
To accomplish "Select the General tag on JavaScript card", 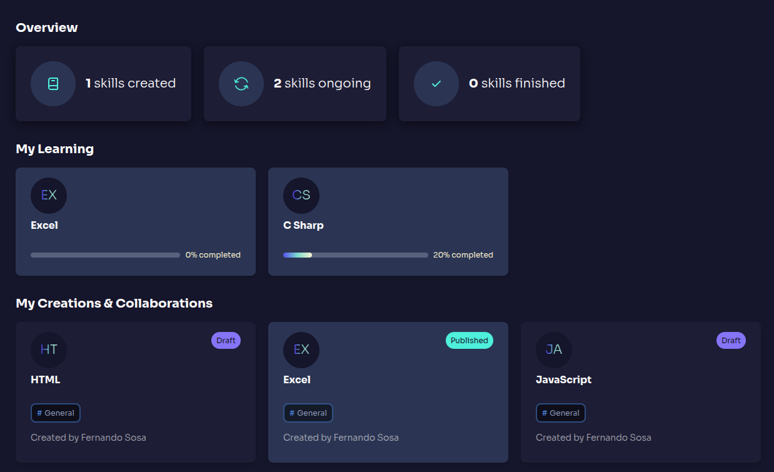I will click(x=561, y=413).
